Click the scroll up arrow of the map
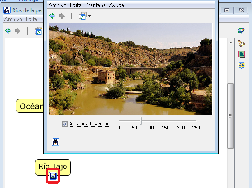Screen dimensions: 252x188 231,42
